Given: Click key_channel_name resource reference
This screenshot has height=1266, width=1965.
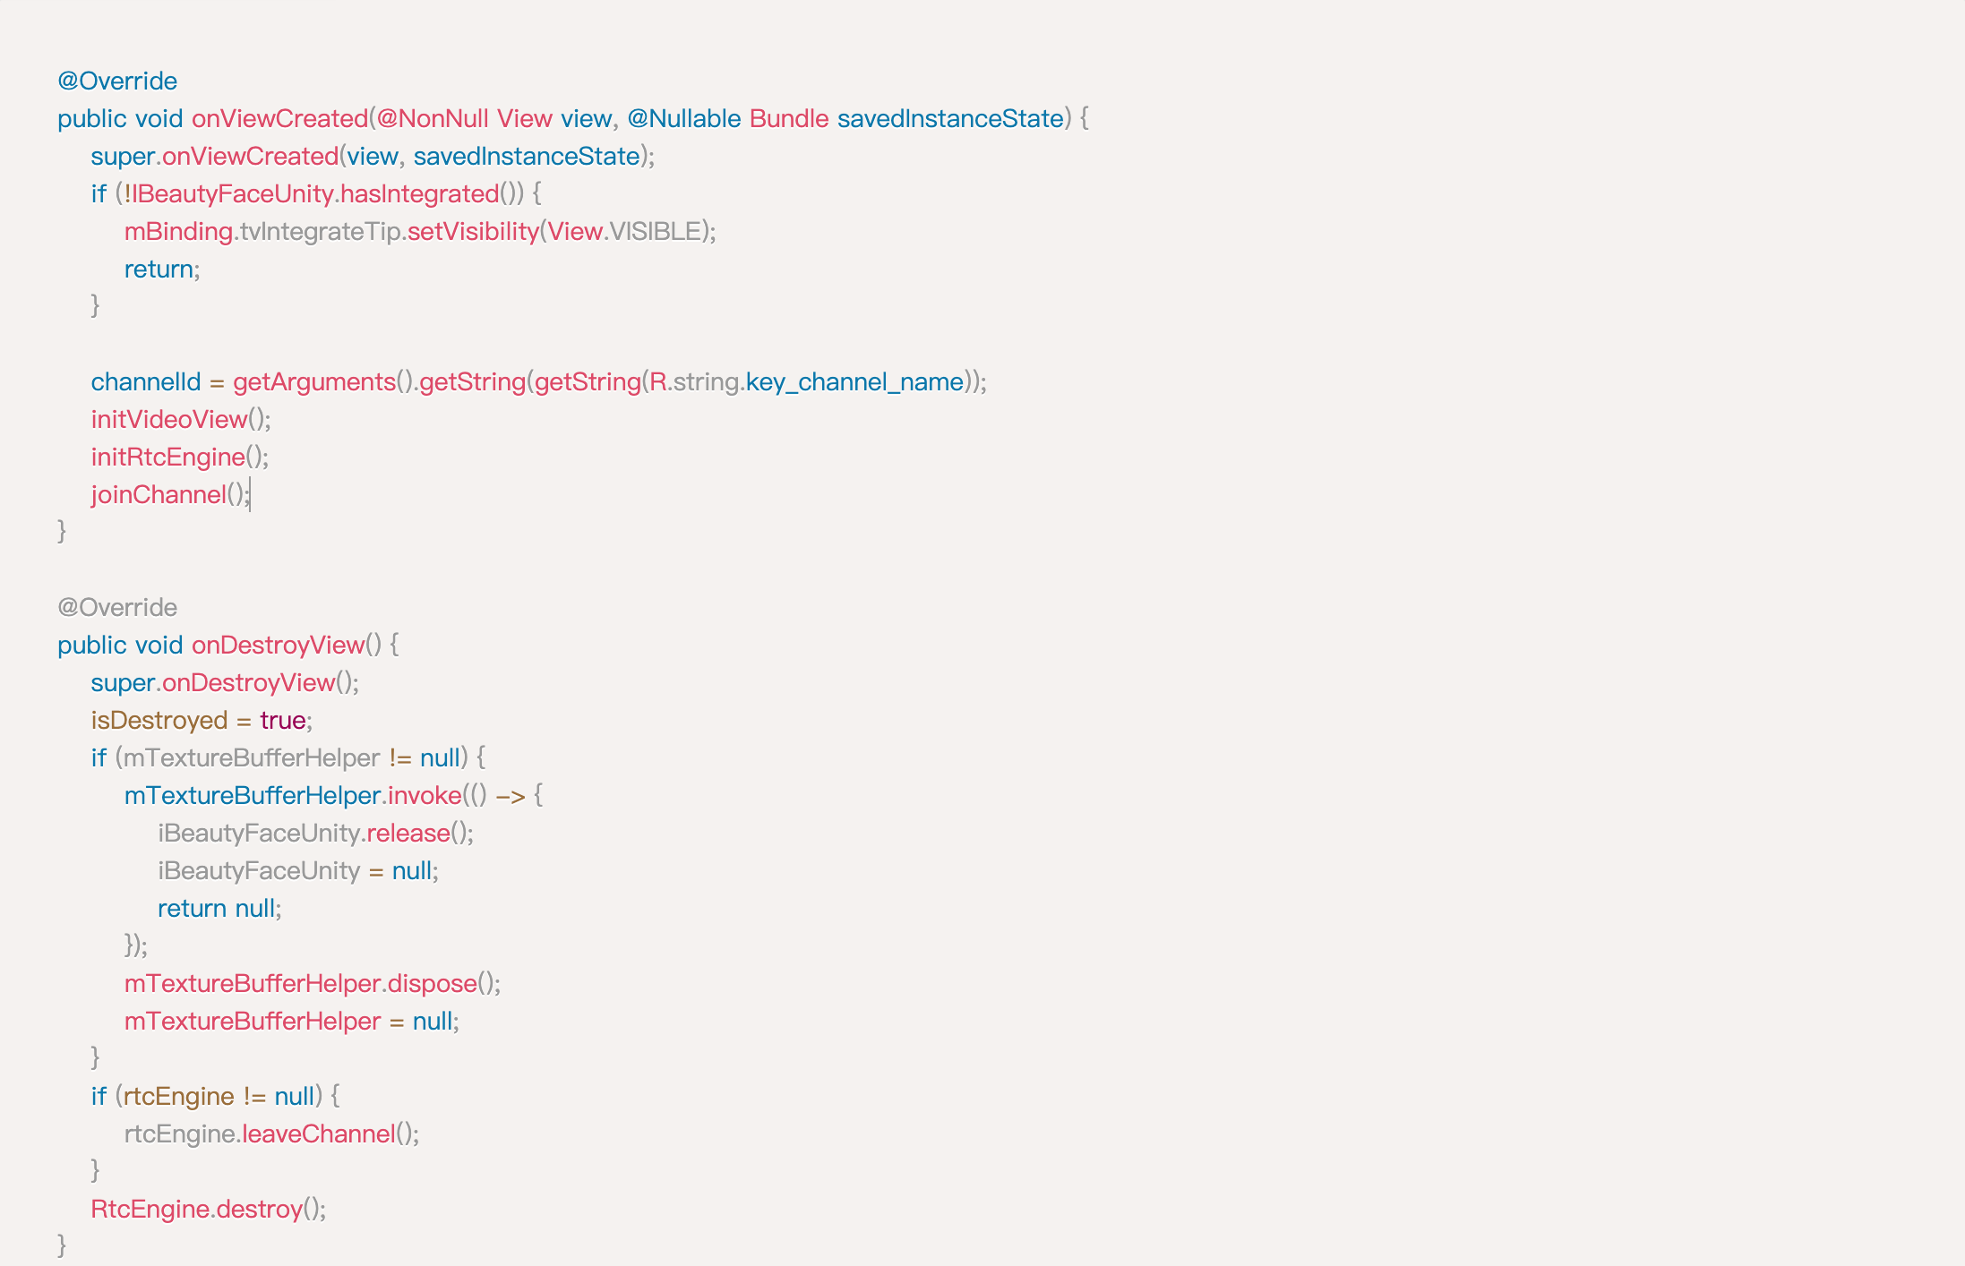Looking at the screenshot, I should tap(854, 381).
